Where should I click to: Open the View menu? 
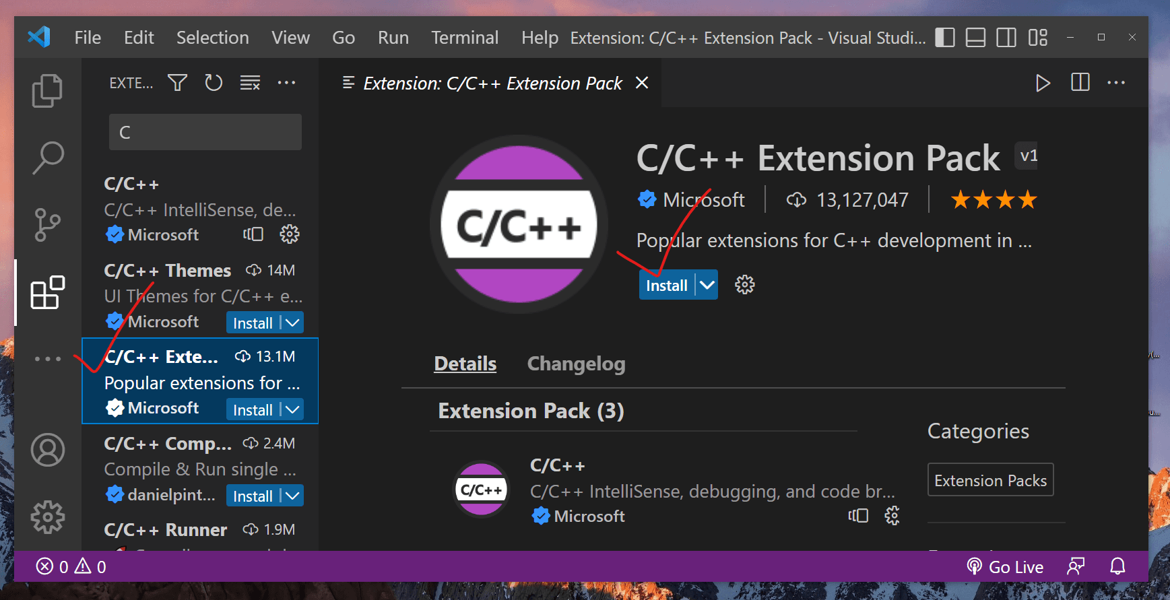tap(291, 38)
